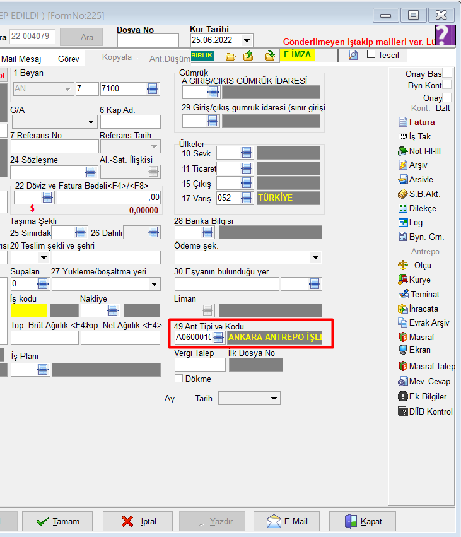Click the Arşiv icon in sidebar
The image size is (461, 537).
tap(404, 165)
